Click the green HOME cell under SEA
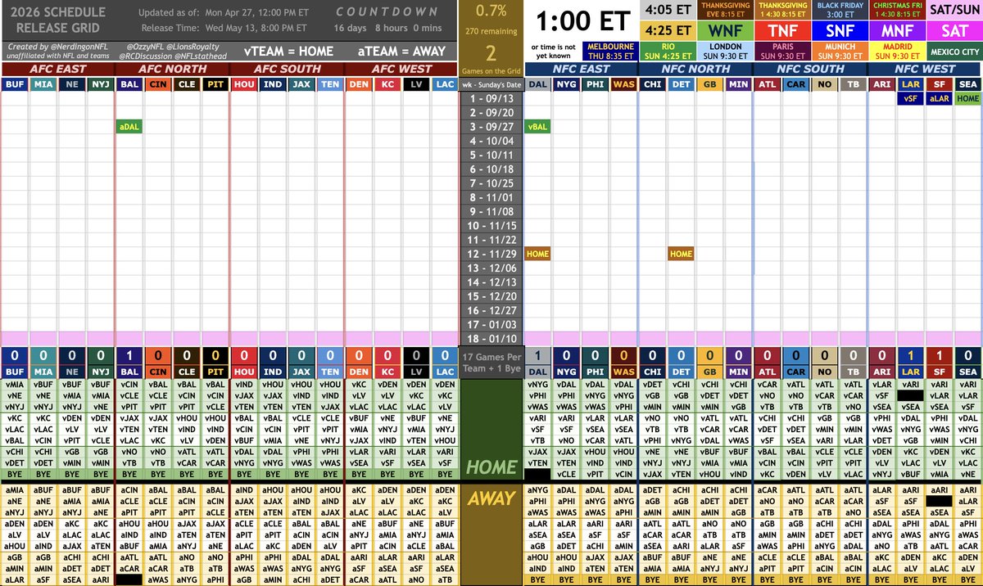Screen dimensions: 983x586 [967, 98]
